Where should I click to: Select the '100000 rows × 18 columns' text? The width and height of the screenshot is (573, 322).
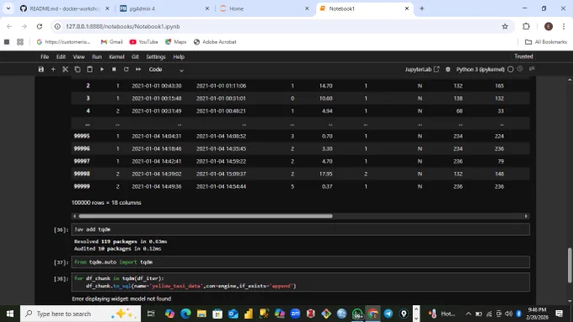coord(106,202)
